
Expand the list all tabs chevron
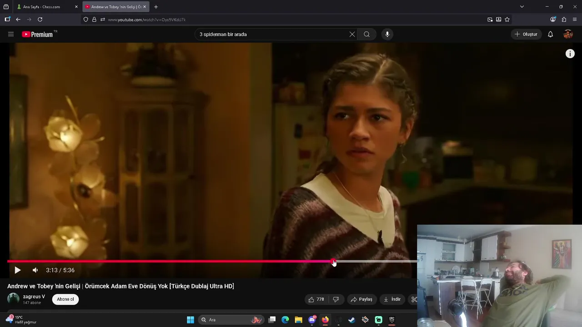522,7
